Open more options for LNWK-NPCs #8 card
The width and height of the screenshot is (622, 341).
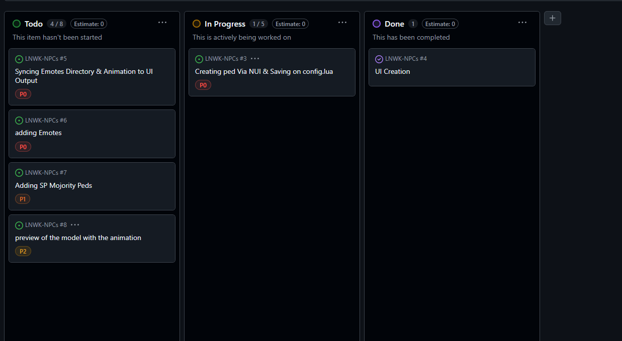tap(75, 225)
